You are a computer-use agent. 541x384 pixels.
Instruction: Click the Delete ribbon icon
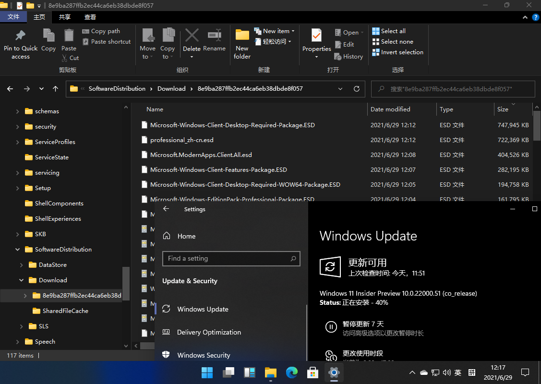point(192,36)
